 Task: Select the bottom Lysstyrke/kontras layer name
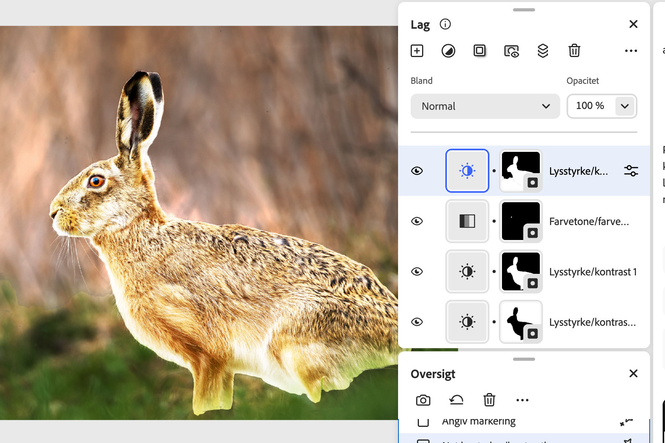click(x=592, y=322)
